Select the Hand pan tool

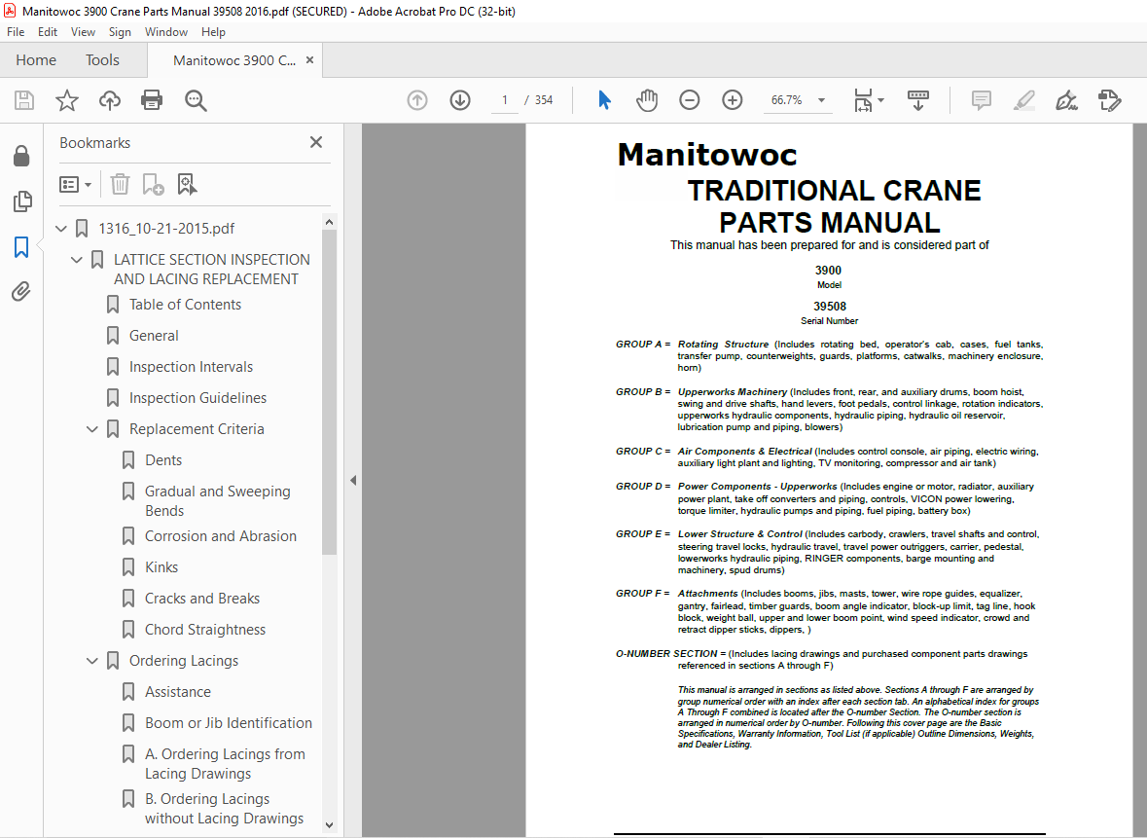tap(647, 99)
